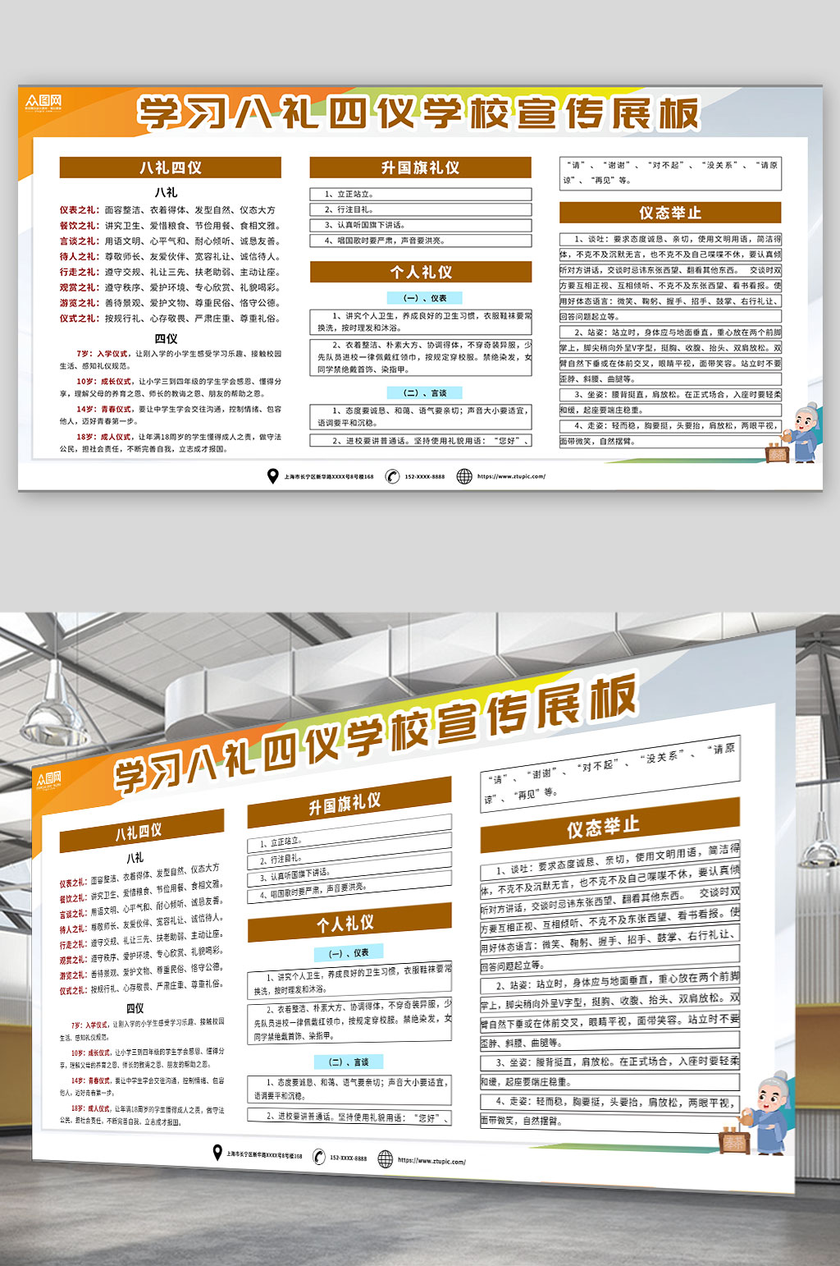Click the 餐饮之礼 row on the upper poster

pyautogui.click(x=169, y=226)
